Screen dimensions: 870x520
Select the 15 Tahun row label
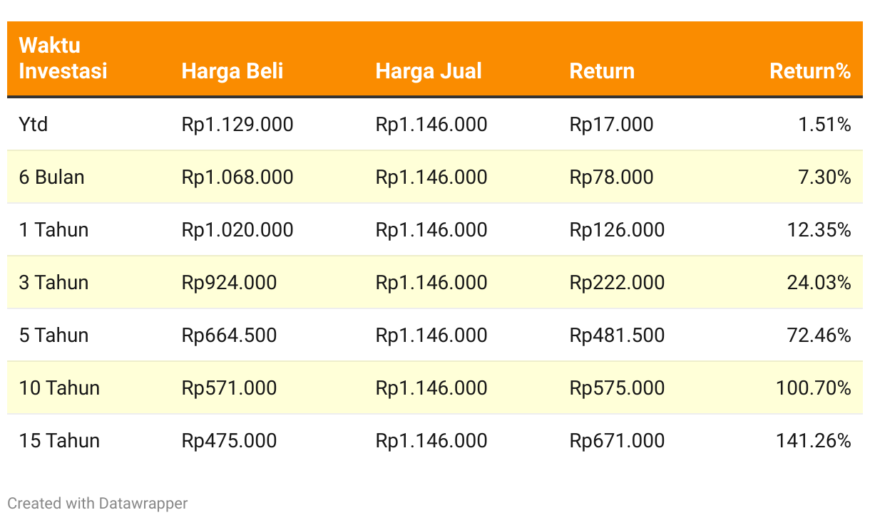(x=59, y=441)
